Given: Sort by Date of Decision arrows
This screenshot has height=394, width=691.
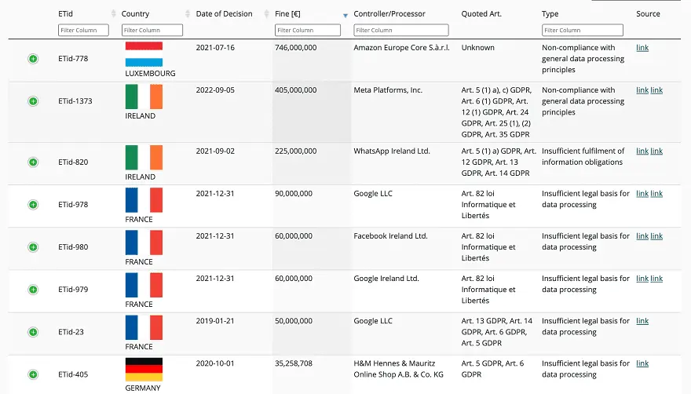Looking at the screenshot, I should [x=266, y=13].
